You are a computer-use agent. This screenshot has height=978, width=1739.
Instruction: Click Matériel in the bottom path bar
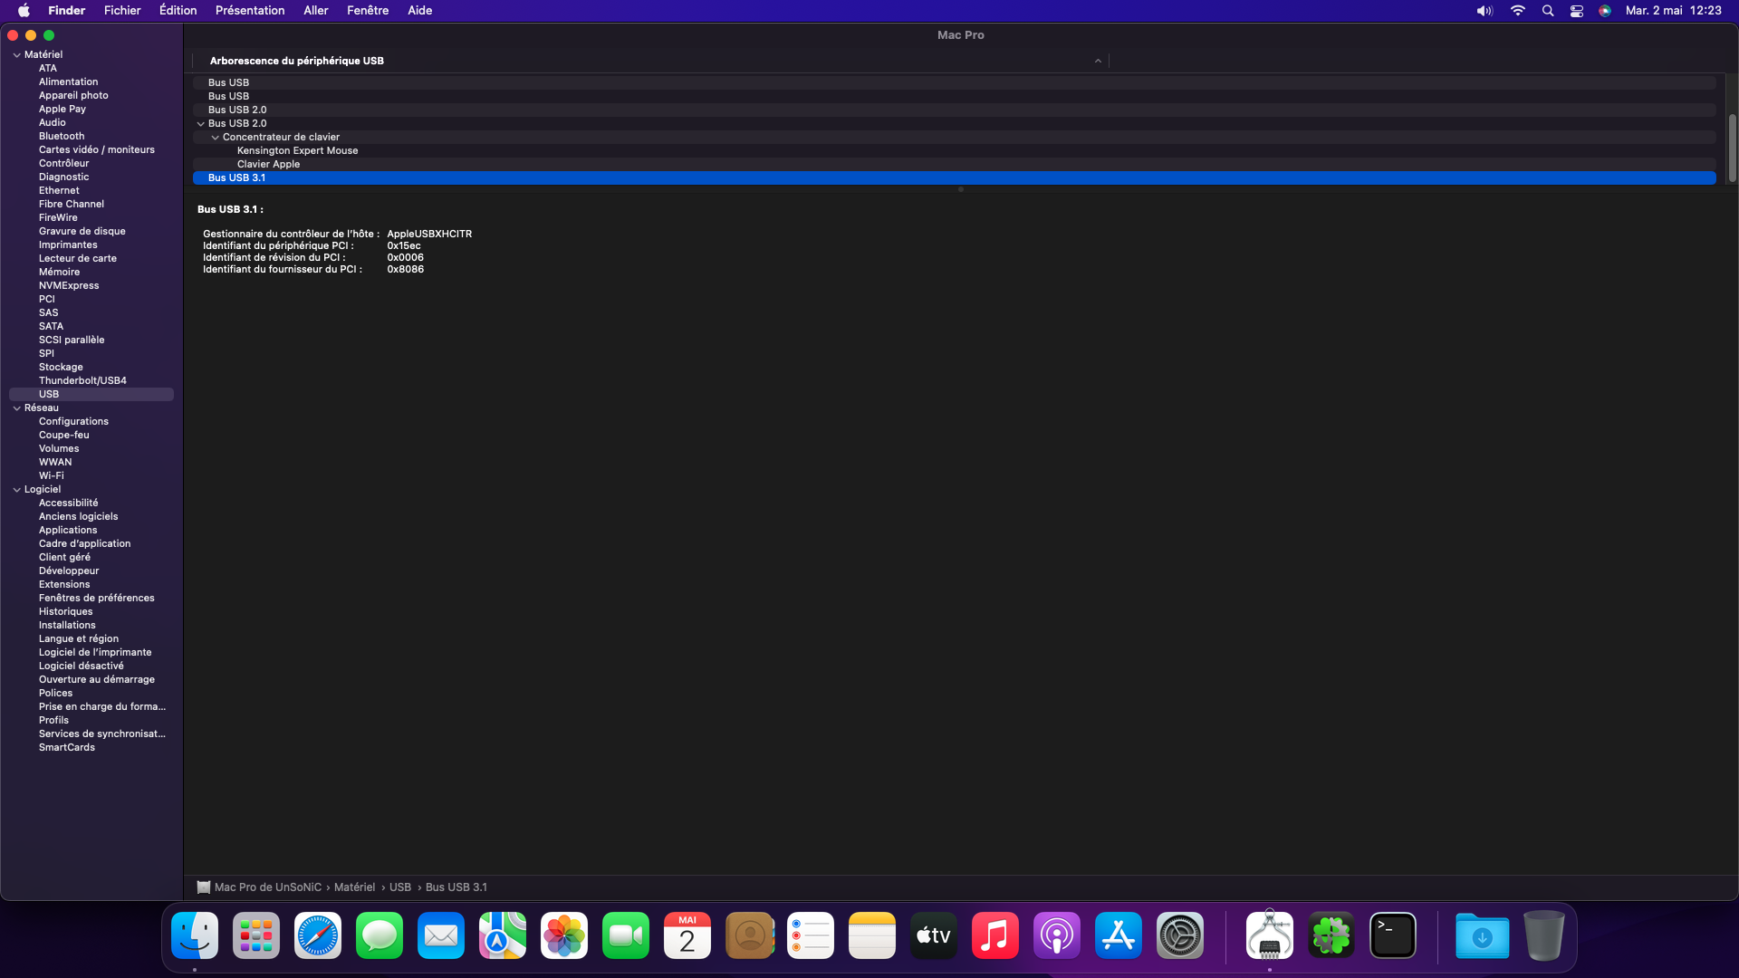click(354, 887)
